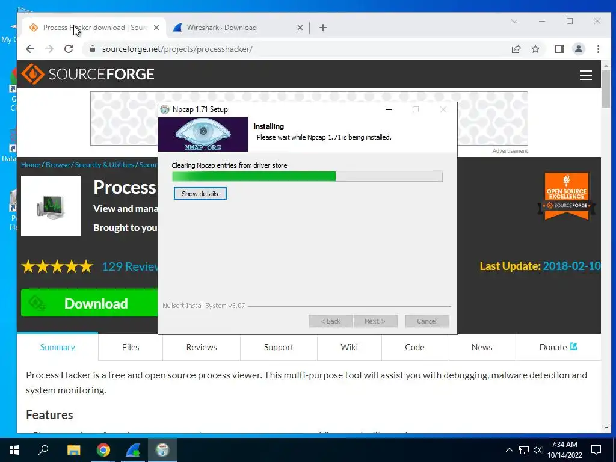
Task: Open Chrome side panel icon
Action: coord(559,49)
